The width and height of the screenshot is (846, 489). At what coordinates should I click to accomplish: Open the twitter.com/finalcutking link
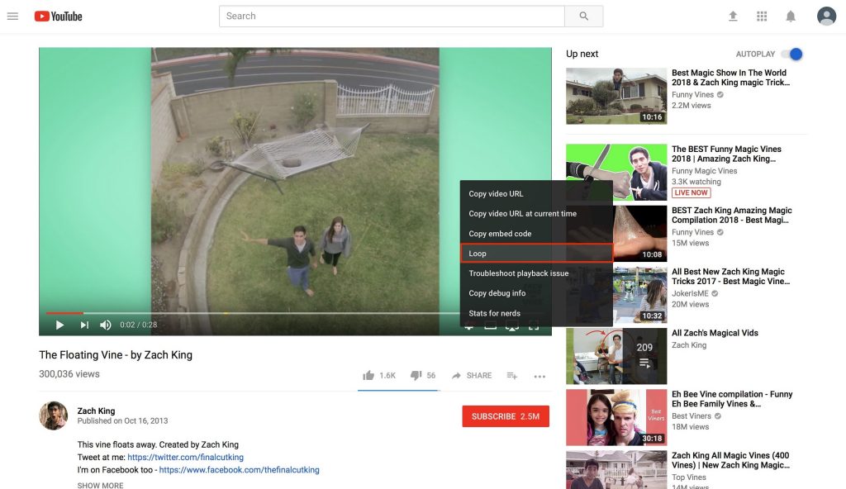pyautogui.click(x=186, y=457)
